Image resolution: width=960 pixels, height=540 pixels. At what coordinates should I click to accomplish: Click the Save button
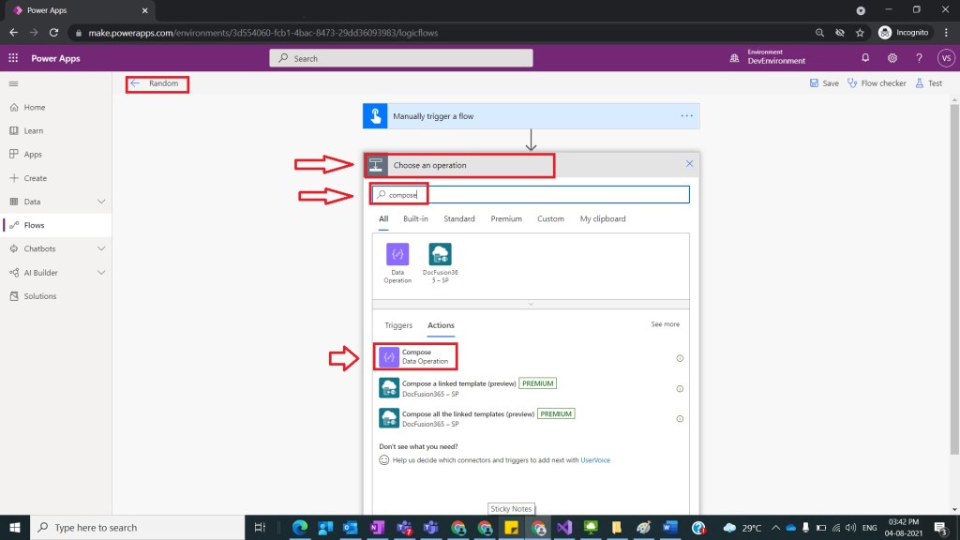(824, 83)
